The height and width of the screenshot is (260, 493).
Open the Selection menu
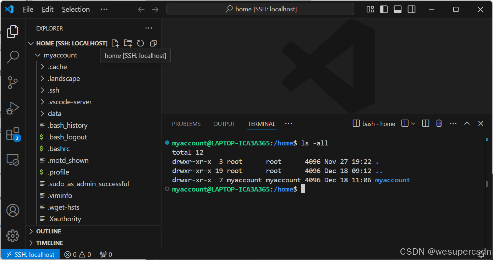point(76,9)
